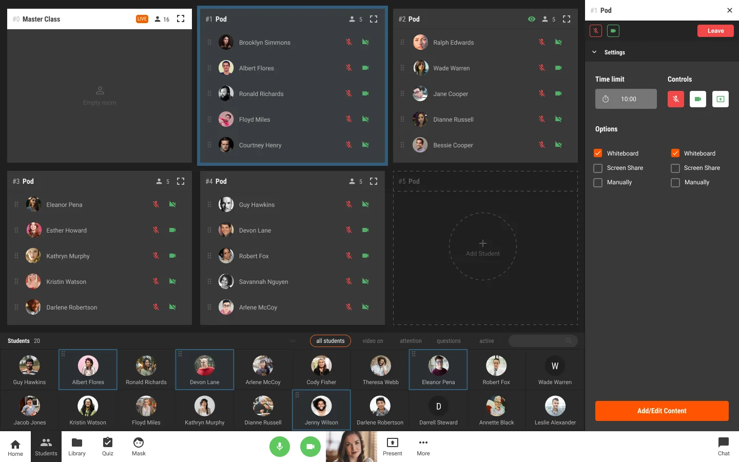Viewport: 739px width, 462px height.
Task: Uncheck the second Whiteboard option
Action: point(675,153)
